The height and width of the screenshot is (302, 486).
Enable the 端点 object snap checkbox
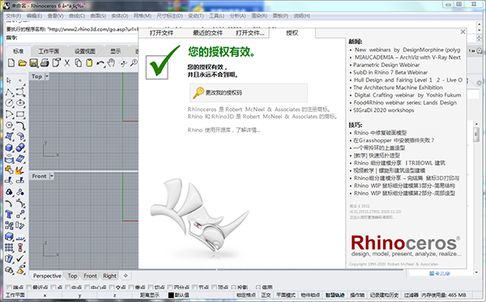click(x=9, y=287)
